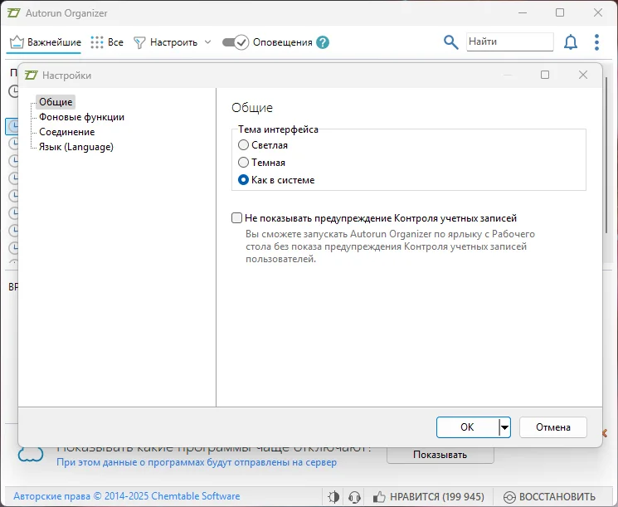Select the Темная theme radio button
The height and width of the screenshot is (507, 618).
(243, 163)
